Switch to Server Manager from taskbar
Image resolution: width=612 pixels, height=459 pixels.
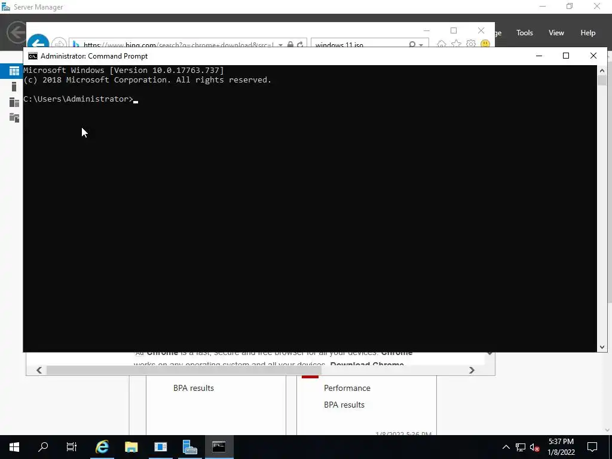(189, 447)
